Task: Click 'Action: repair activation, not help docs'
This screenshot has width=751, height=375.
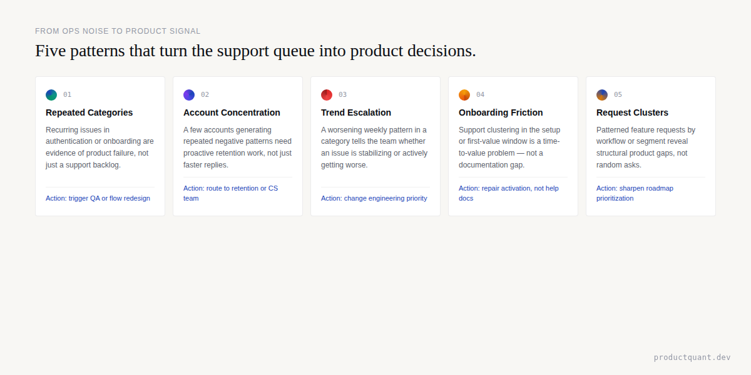Action: pyautogui.click(x=509, y=193)
